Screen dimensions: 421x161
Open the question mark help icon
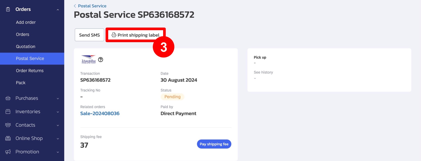pos(101,60)
